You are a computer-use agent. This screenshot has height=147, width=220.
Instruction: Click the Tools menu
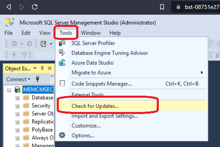coord(66,33)
